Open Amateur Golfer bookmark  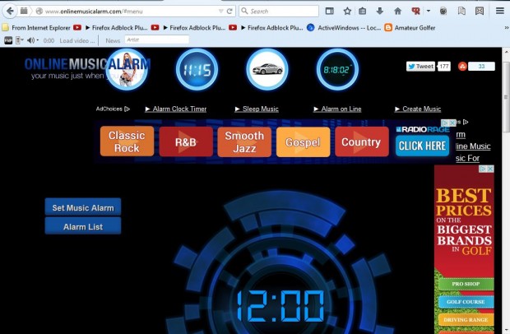pos(410,28)
